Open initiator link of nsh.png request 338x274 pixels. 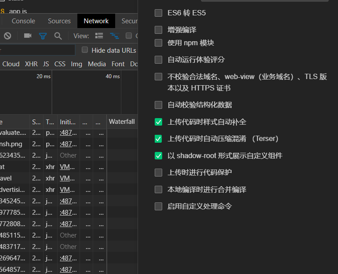[x=68, y=144]
